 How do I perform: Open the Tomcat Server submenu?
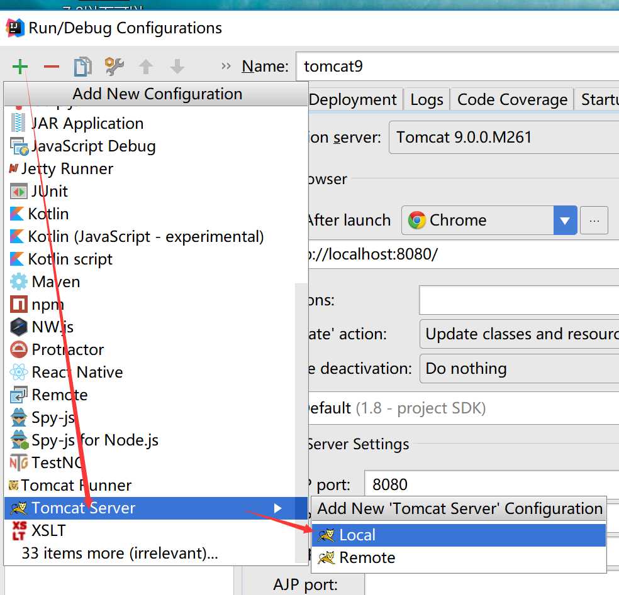[156, 508]
